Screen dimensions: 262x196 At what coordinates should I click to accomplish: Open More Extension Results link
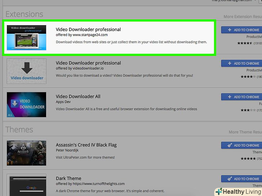[x=242, y=17]
